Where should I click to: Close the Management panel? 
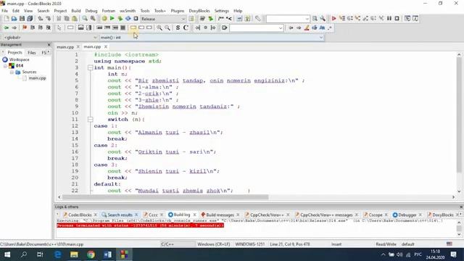49,45
